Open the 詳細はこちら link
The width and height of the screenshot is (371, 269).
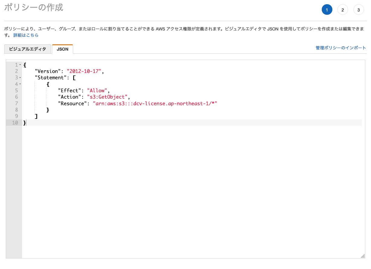tap(26, 35)
